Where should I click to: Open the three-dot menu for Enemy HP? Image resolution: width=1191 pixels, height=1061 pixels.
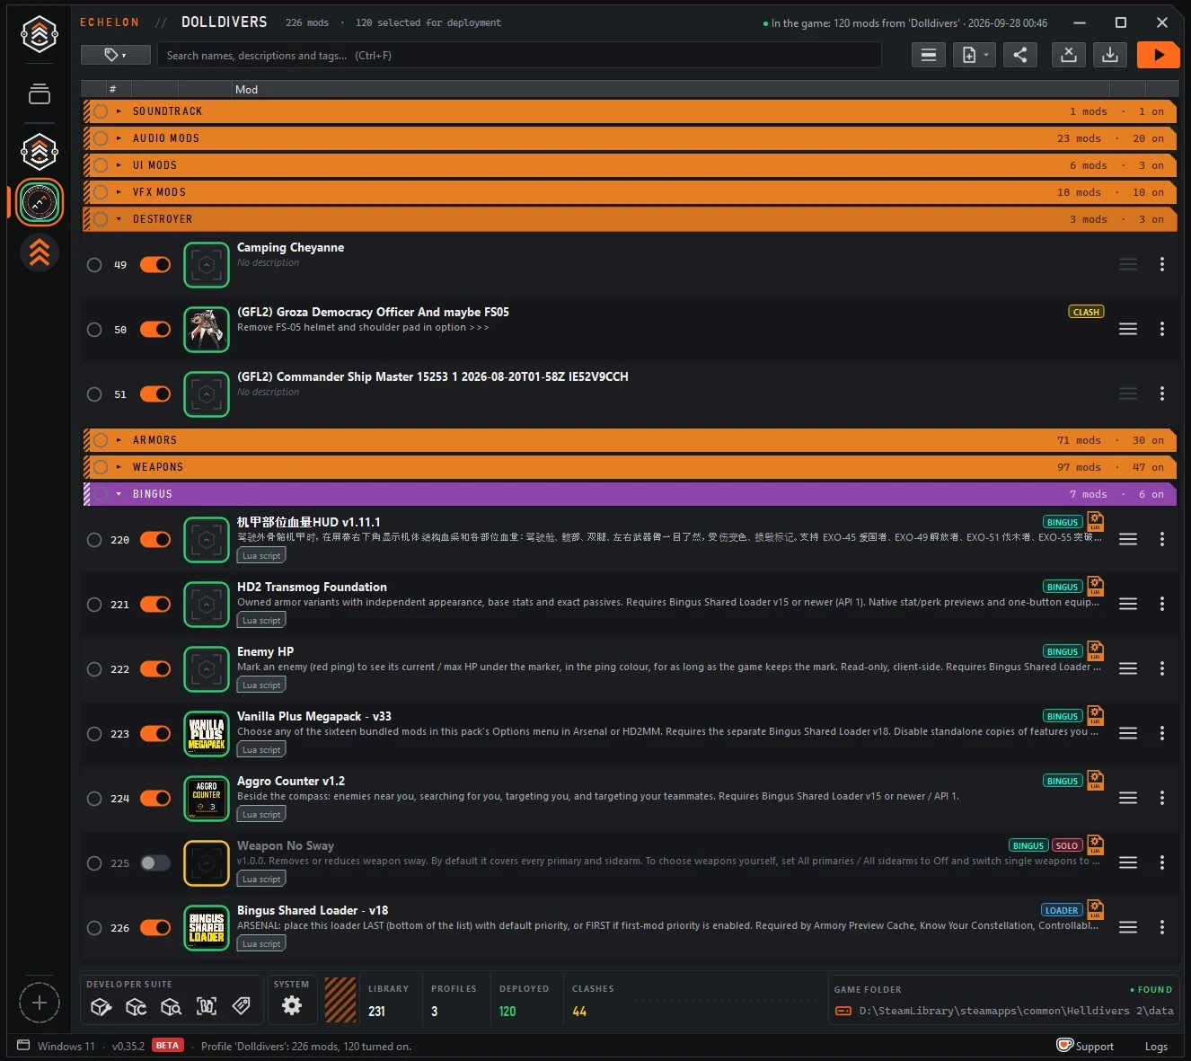point(1161,668)
